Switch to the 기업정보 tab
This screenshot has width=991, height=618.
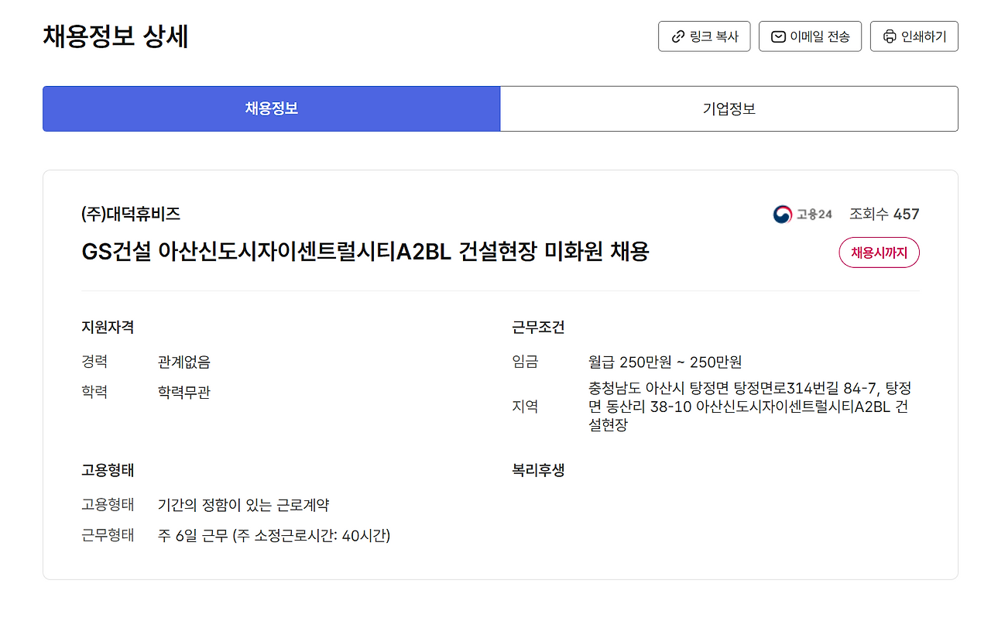(728, 108)
